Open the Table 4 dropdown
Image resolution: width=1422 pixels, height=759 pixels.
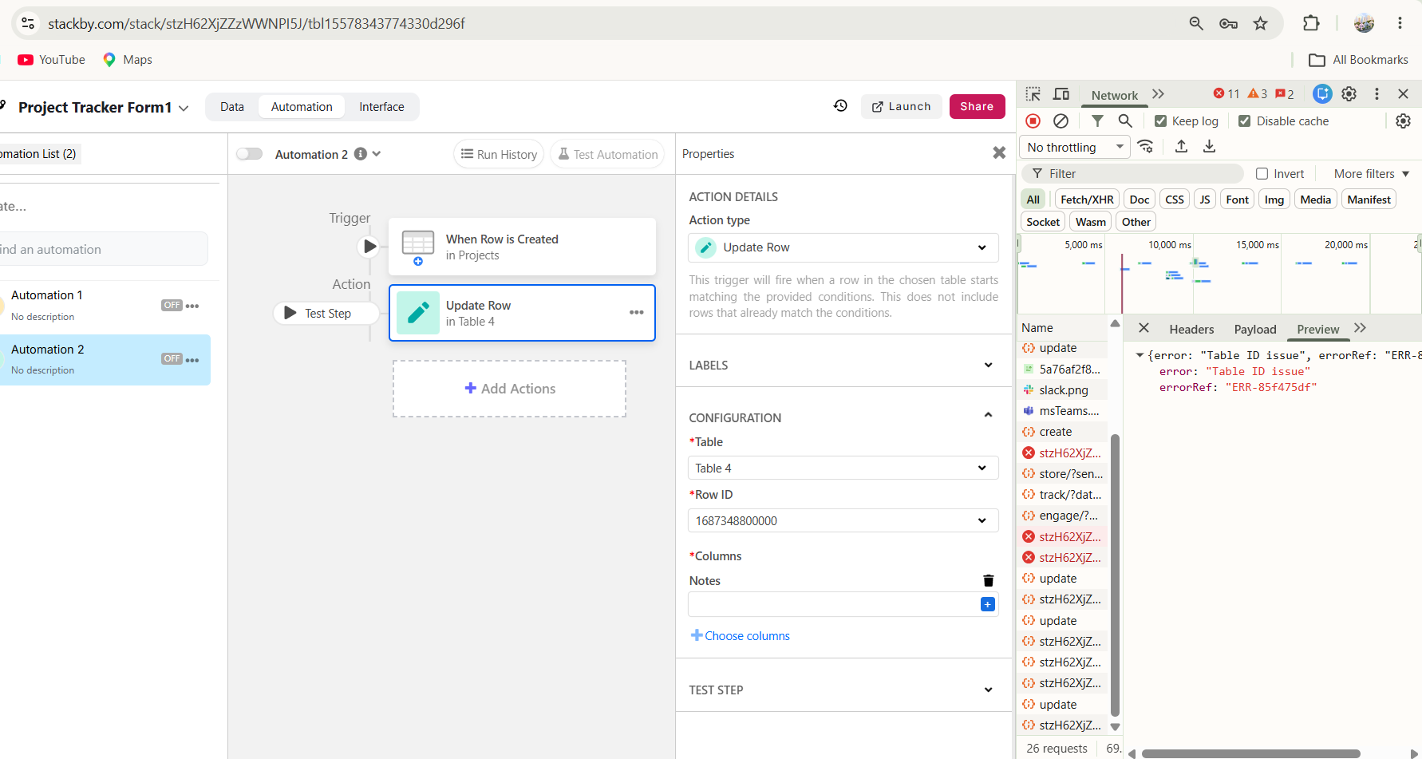pyautogui.click(x=843, y=468)
